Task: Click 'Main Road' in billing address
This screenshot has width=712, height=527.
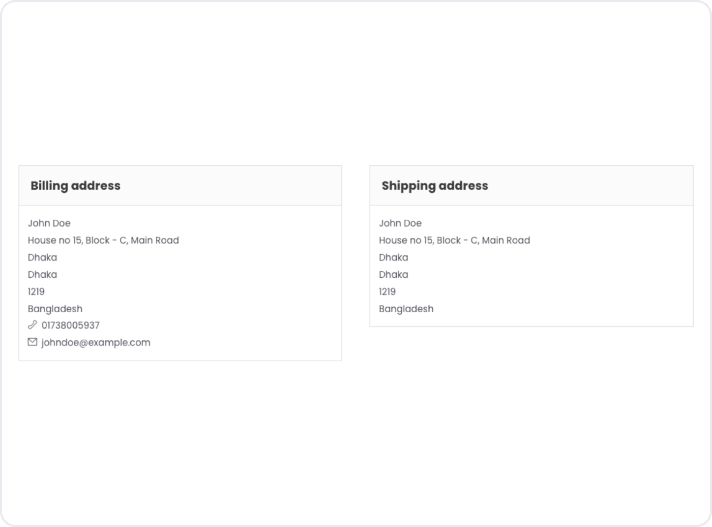Action: click(155, 240)
